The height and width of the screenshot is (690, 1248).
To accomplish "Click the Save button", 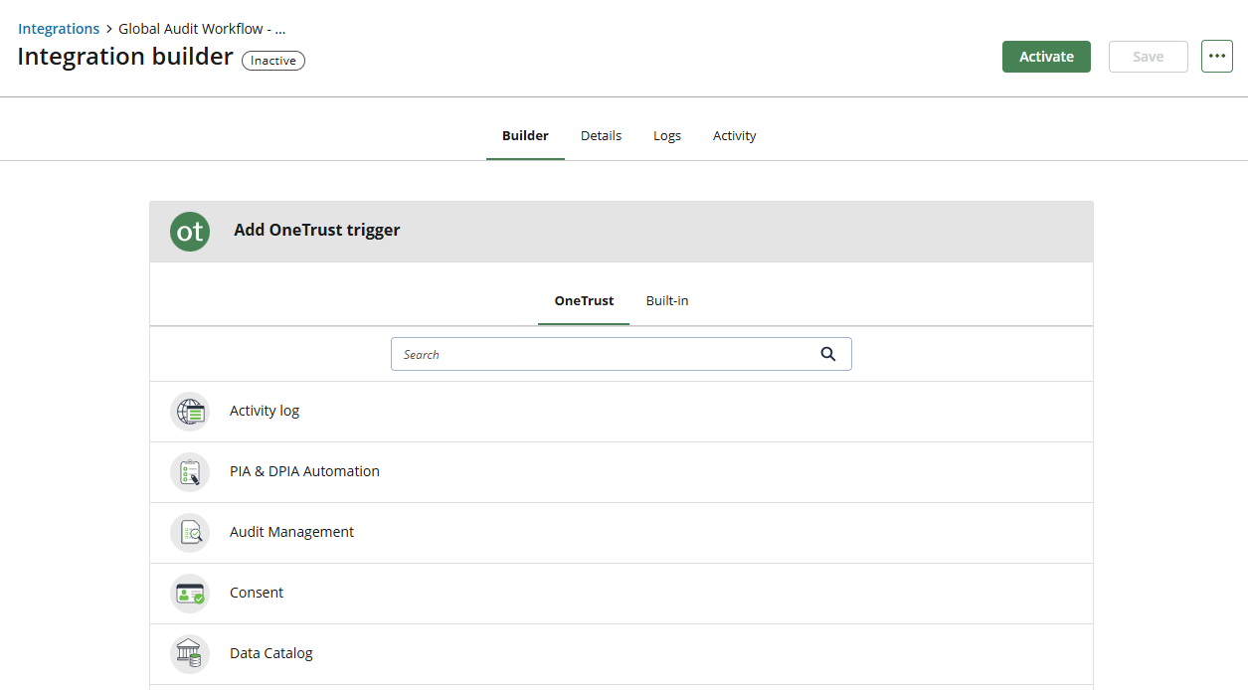I will [1148, 57].
